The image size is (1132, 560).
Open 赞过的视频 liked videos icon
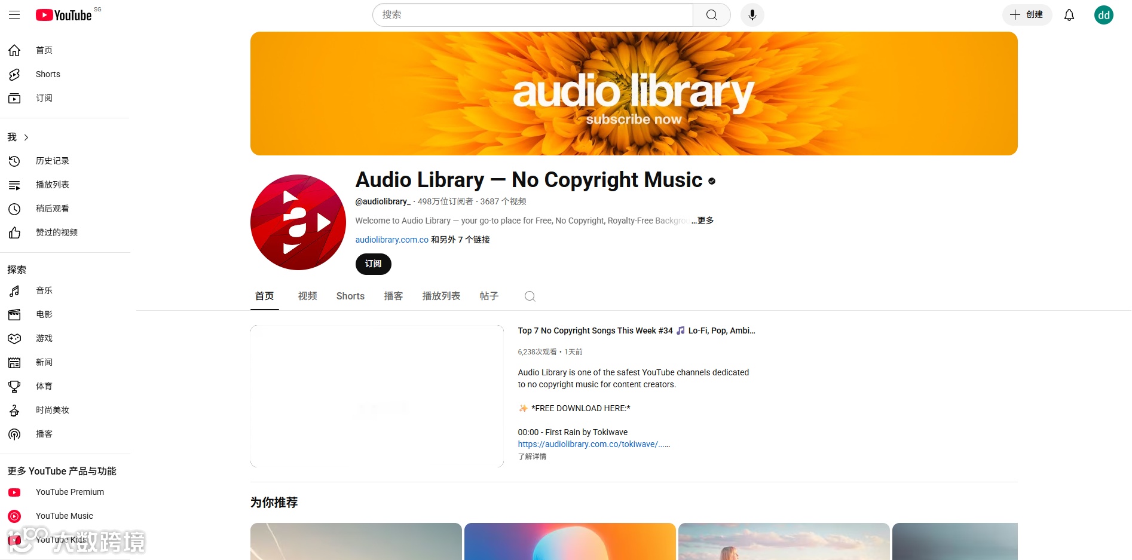point(14,232)
